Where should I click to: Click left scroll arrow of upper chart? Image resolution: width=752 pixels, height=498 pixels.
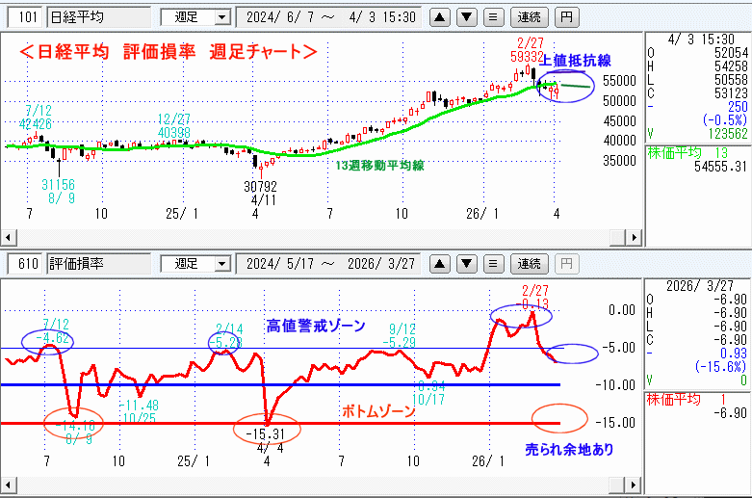pos(8,237)
